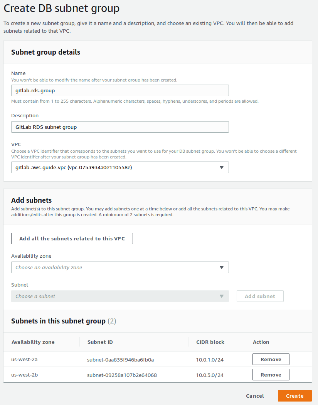Click the Subnet dropdown arrow icon
The image size is (318, 405).
222,296
